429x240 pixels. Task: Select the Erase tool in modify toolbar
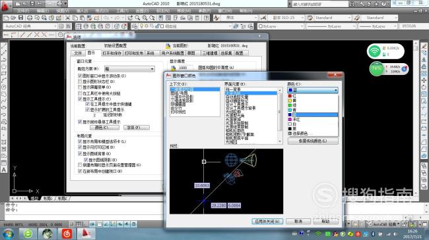424,47
